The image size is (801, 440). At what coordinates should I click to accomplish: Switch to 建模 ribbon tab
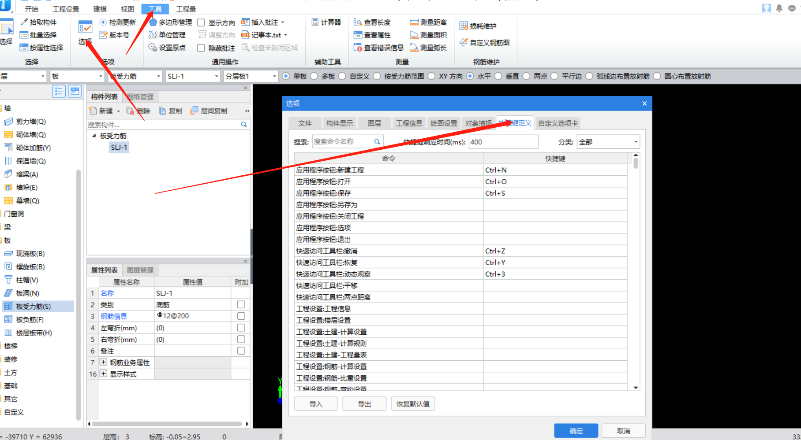tap(100, 9)
